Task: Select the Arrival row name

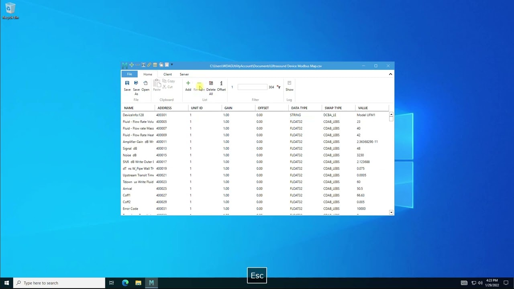Action: [127, 189]
